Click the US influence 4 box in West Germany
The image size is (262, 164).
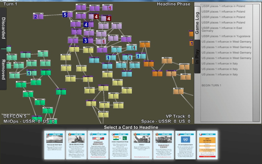(x=86, y=25)
